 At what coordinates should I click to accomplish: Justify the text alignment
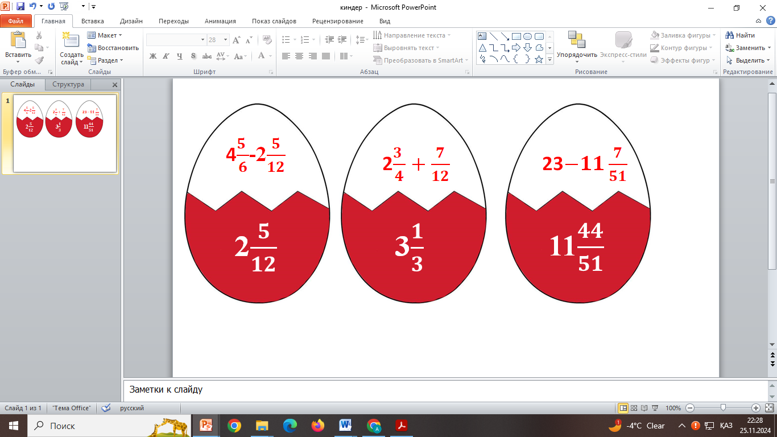[326, 56]
